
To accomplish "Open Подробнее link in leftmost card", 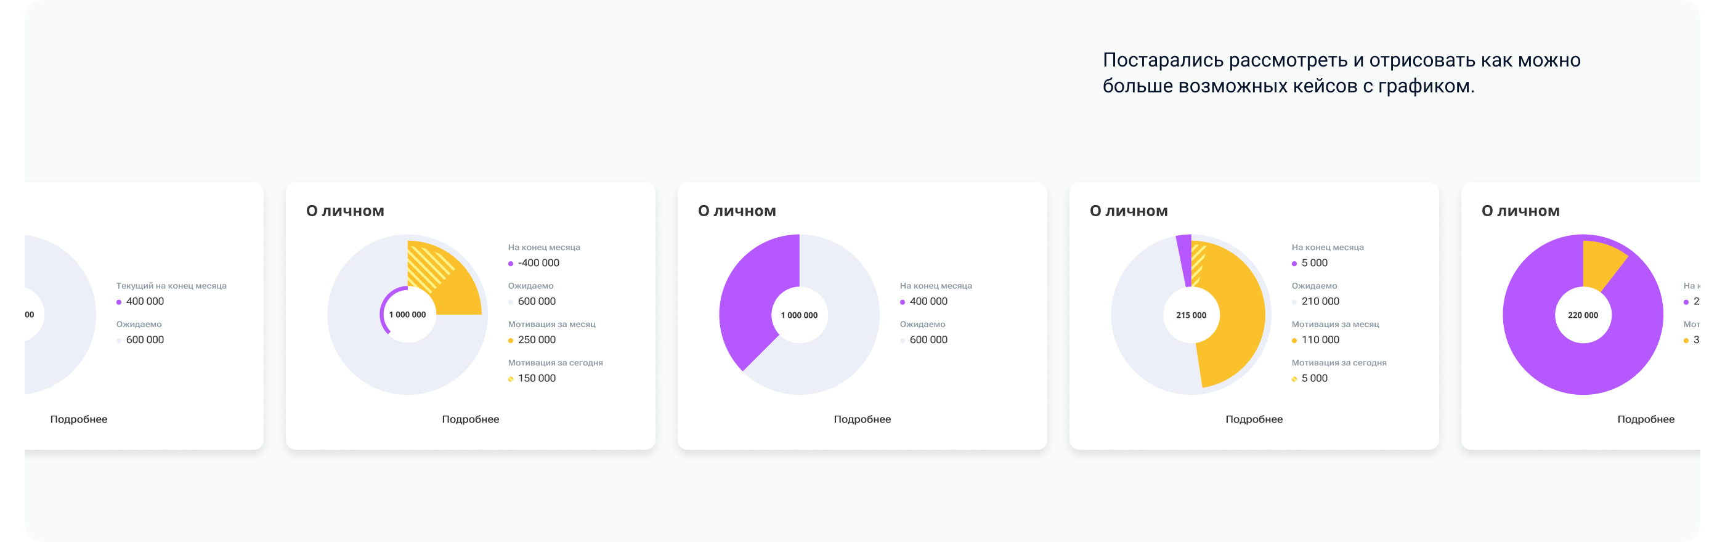I will point(78,419).
